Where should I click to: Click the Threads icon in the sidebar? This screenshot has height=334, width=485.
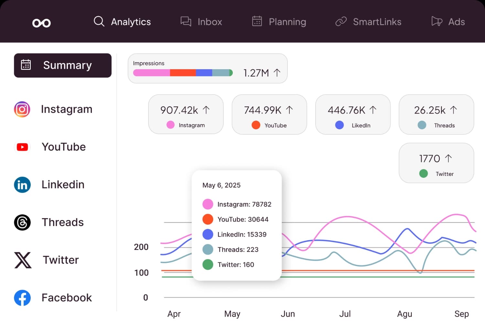[x=22, y=222]
